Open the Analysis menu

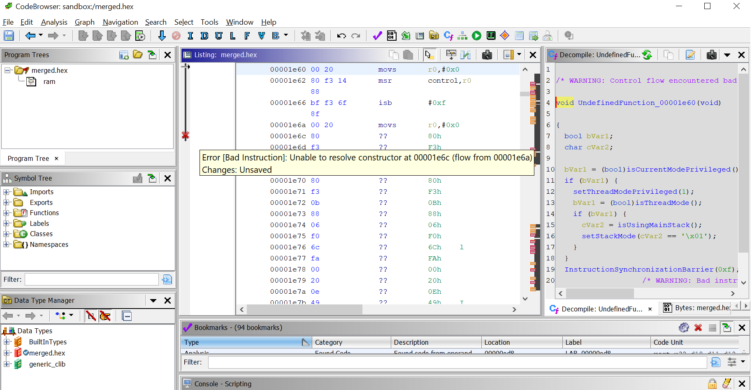tap(54, 22)
